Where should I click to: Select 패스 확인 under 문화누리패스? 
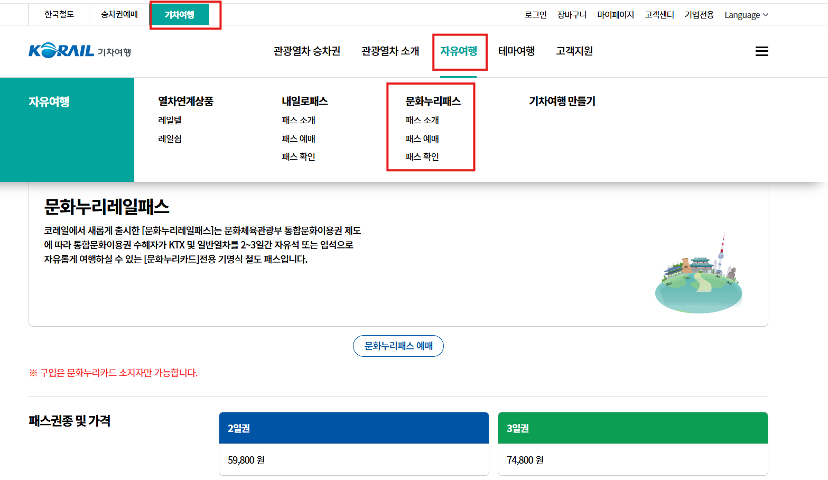(422, 156)
